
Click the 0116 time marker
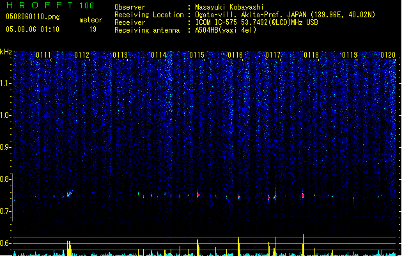[235, 55]
